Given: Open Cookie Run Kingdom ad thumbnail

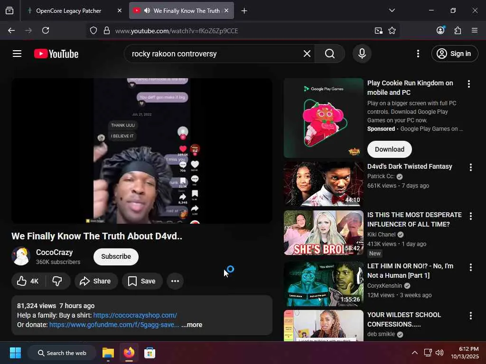Looking at the screenshot, I should [x=324, y=118].
